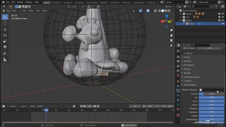Toggle viewport gizmos button
This screenshot has width=226, height=127.
pos(141,11)
